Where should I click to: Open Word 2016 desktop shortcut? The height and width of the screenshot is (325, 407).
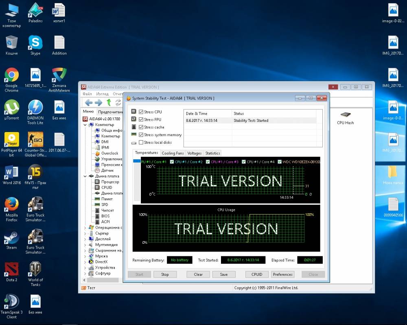[x=11, y=174]
